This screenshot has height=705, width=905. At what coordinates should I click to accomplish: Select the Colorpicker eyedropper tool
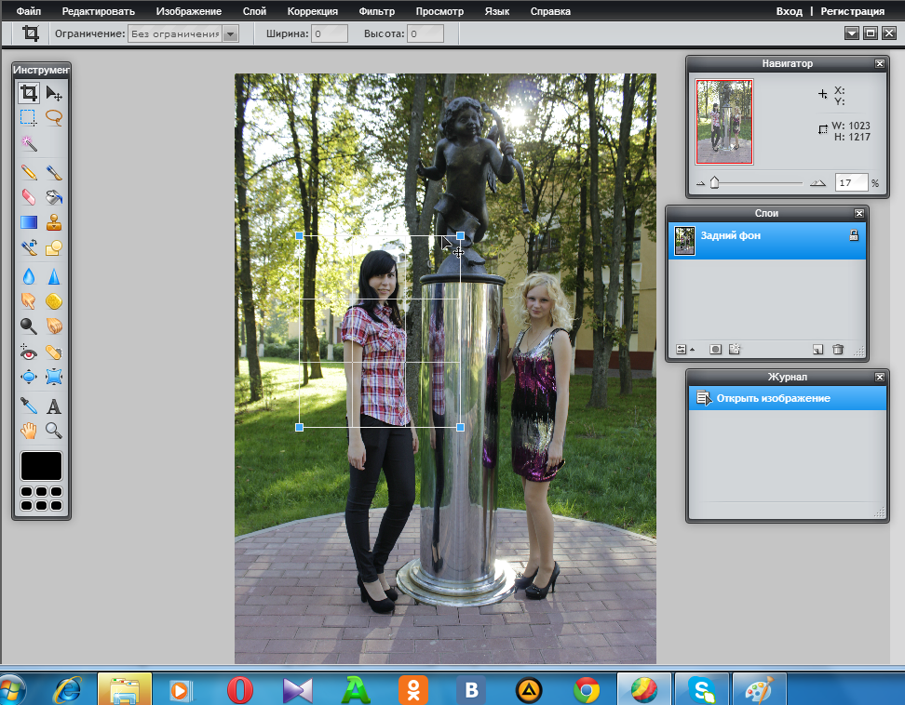[28, 406]
